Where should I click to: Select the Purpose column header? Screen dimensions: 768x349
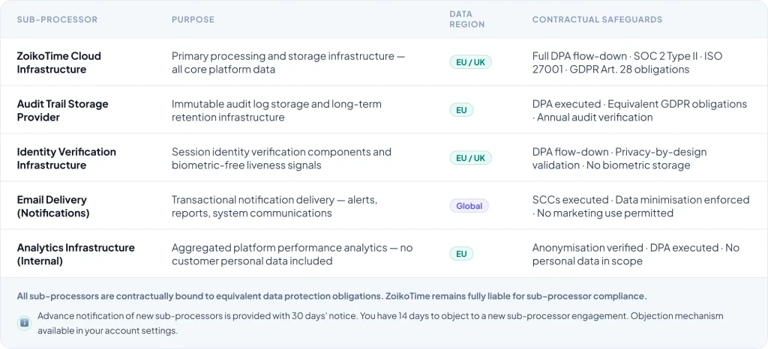click(x=193, y=19)
